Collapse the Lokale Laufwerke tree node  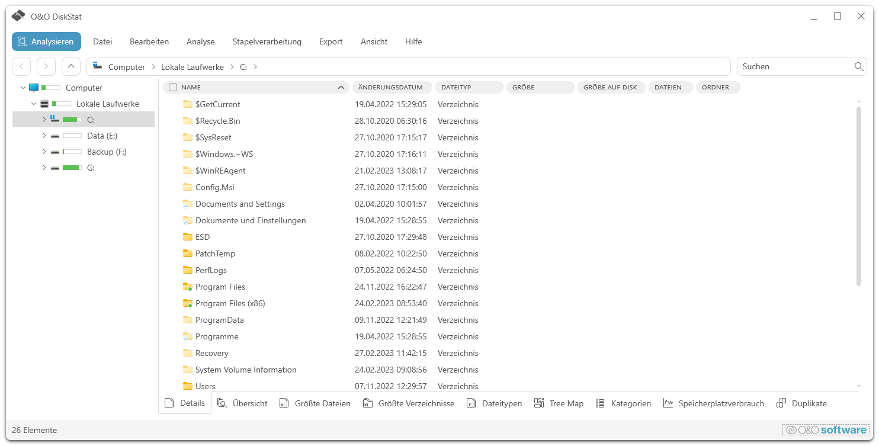pyautogui.click(x=34, y=104)
